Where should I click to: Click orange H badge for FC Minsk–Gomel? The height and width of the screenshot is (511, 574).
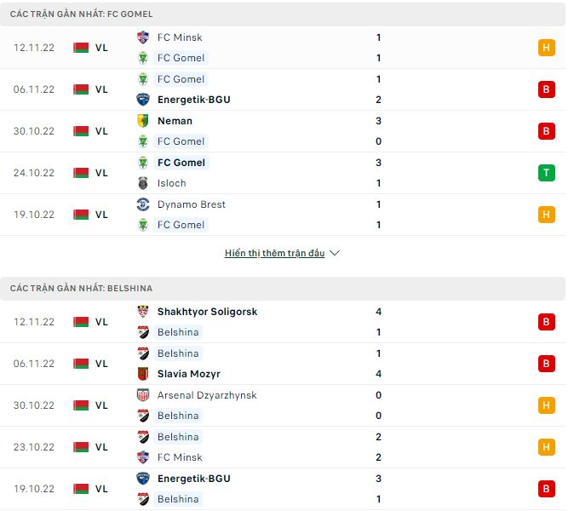click(x=547, y=48)
